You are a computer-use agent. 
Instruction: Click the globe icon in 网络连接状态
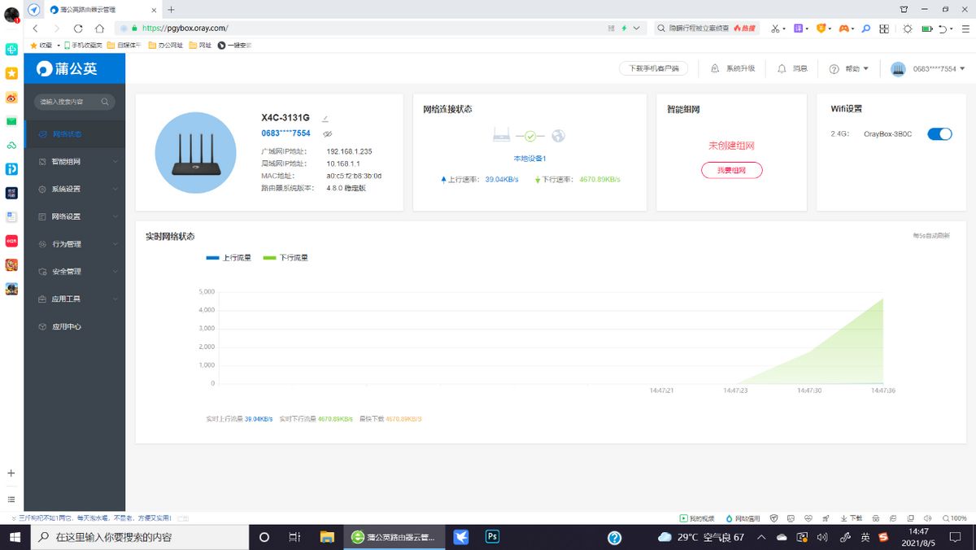point(558,136)
